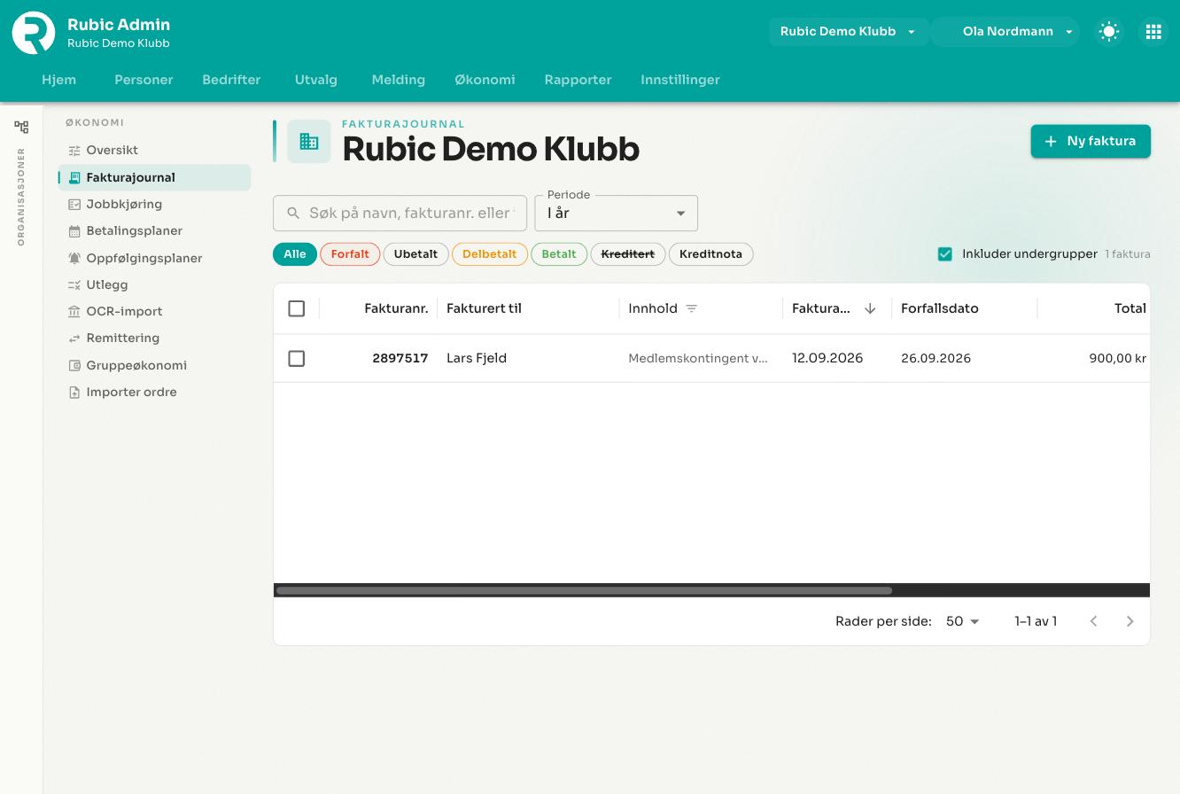Click the invoice search field
The height and width of the screenshot is (794, 1180).
pos(400,214)
